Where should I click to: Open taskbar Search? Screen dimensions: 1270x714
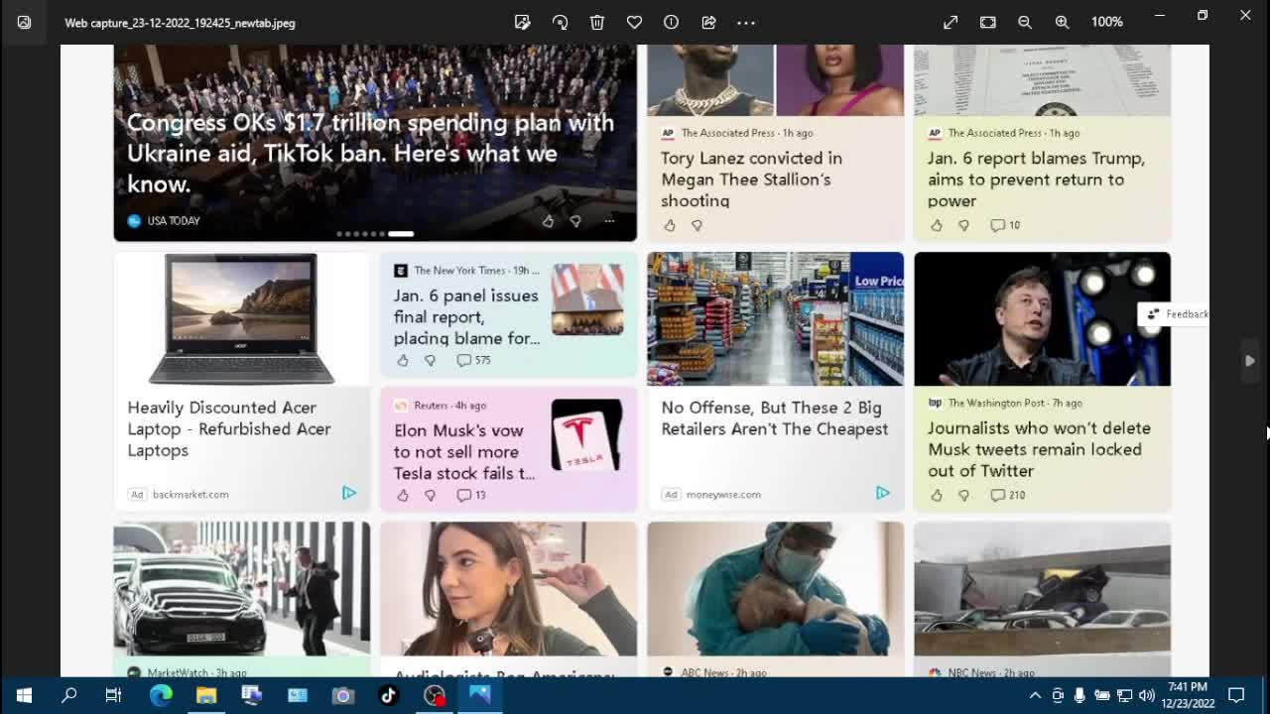(x=69, y=695)
